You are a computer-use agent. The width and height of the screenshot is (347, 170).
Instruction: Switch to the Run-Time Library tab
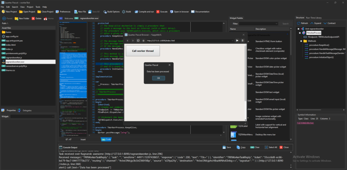pyautogui.click(x=314, y=18)
